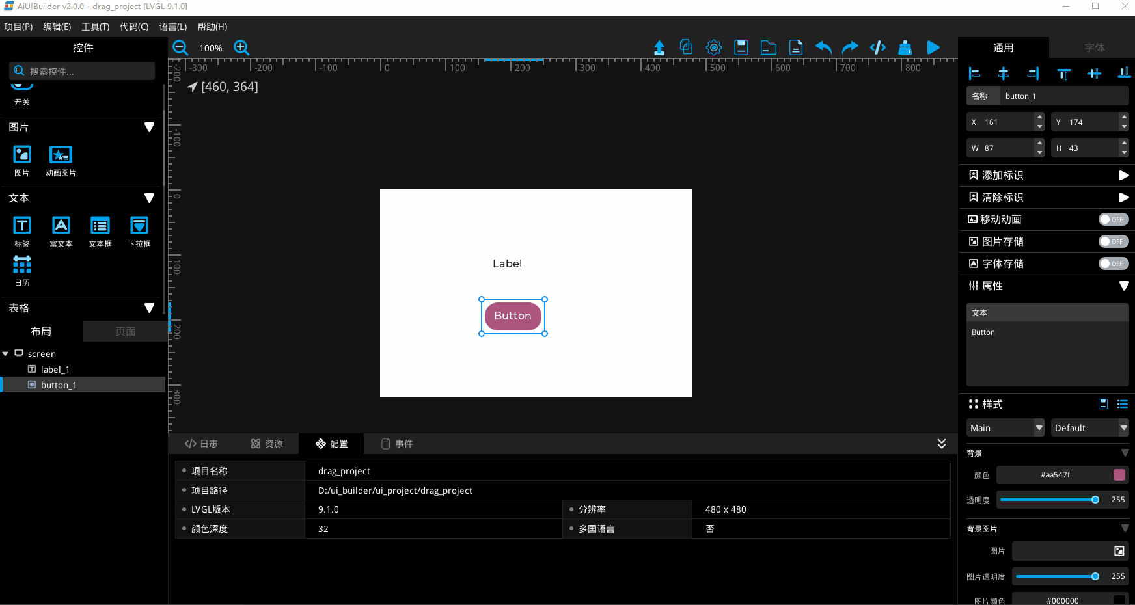
Task: Zoom in on the canvas
Action: click(241, 47)
